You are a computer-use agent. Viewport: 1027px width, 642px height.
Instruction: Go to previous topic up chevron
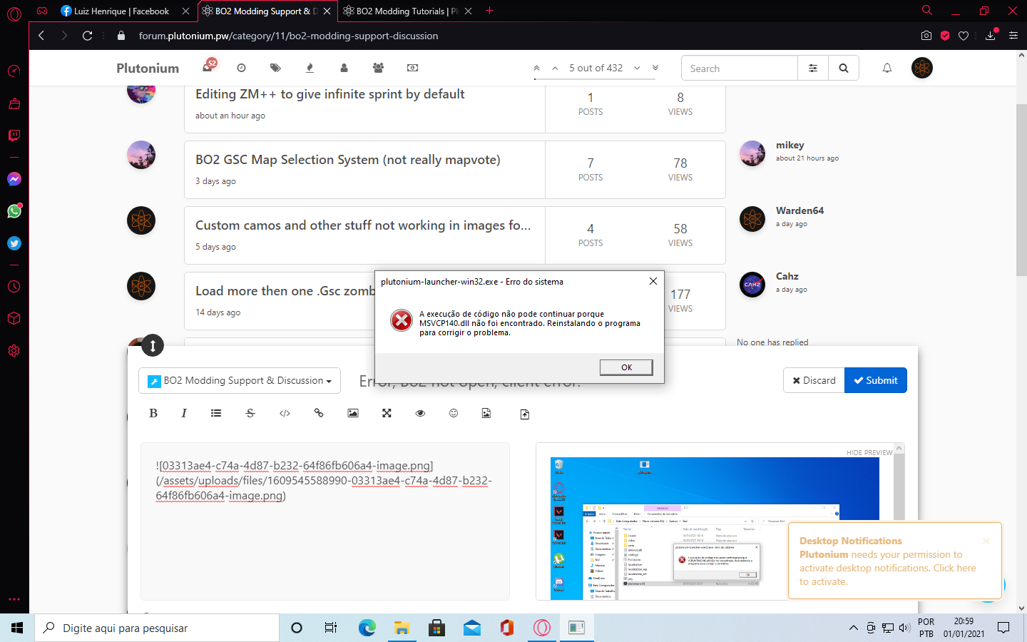tap(555, 68)
